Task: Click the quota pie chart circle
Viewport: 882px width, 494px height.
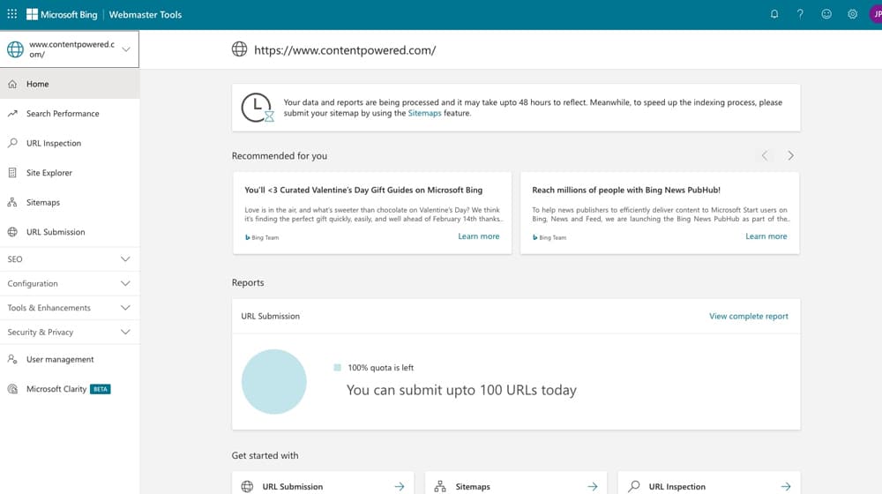Action: click(x=274, y=381)
